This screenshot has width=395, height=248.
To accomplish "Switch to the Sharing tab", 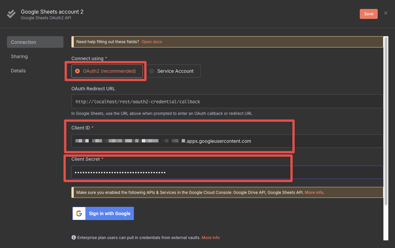I will click(x=19, y=56).
